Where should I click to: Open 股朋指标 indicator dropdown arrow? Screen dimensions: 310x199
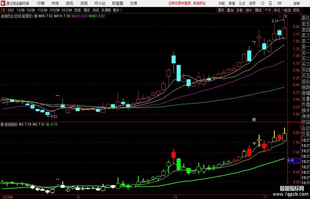point(2,124)
